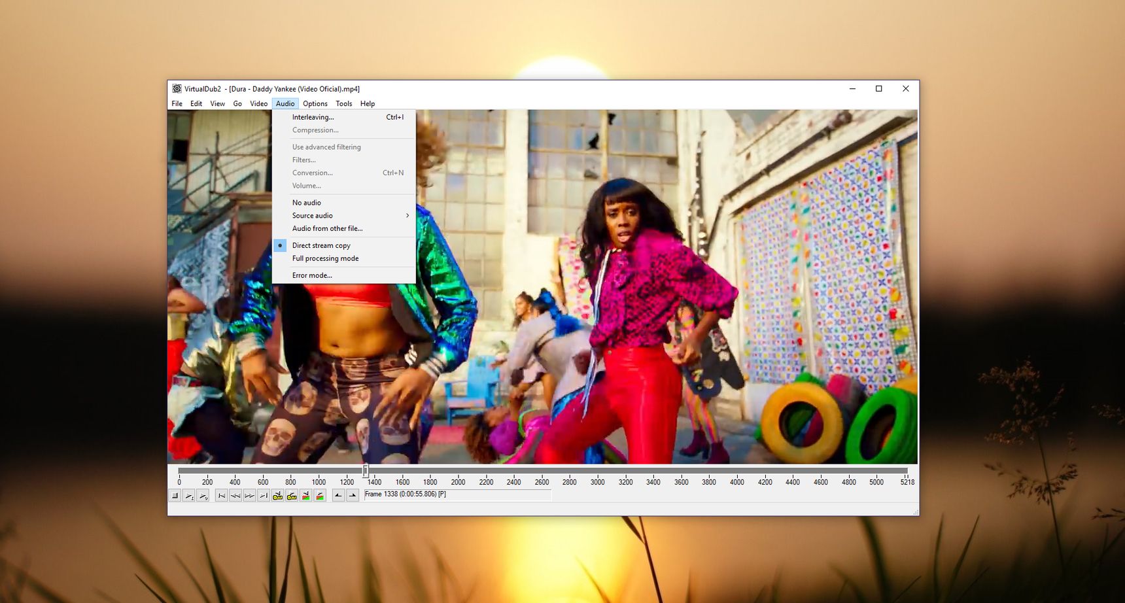Set the mark-out selection end point
The image size is (1125, 603).
(353, 496)
